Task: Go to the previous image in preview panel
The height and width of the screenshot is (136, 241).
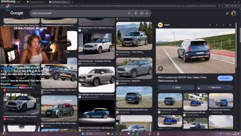Action: [x=210, y=25]
